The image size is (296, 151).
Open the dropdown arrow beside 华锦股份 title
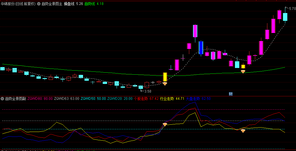38,3
